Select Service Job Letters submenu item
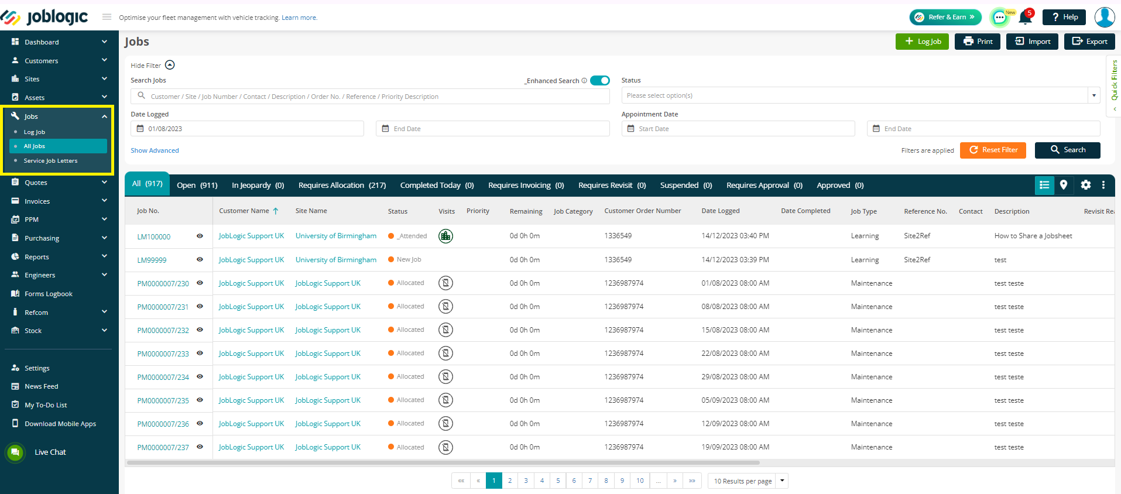The width and height of the screenshot is (1121, 494). pos(50,160)
